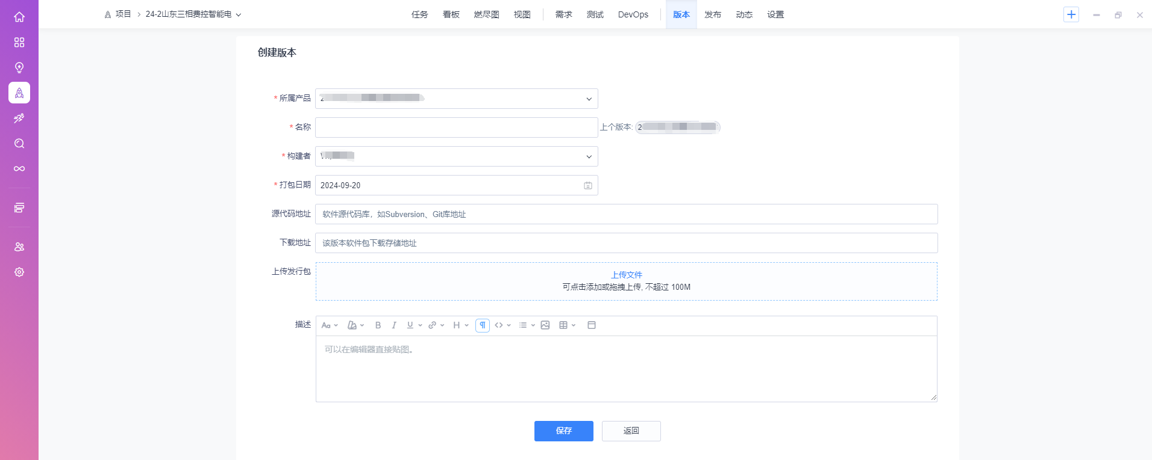Viewport: 1152px width, 460px height.
Task: Toggle fullscreen editor window icon
Action: (592, 325)
